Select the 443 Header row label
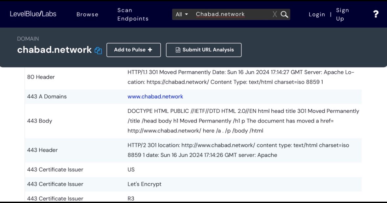This screenshot has width=387, height=203. pyautogui.click(x=42, y=150)
